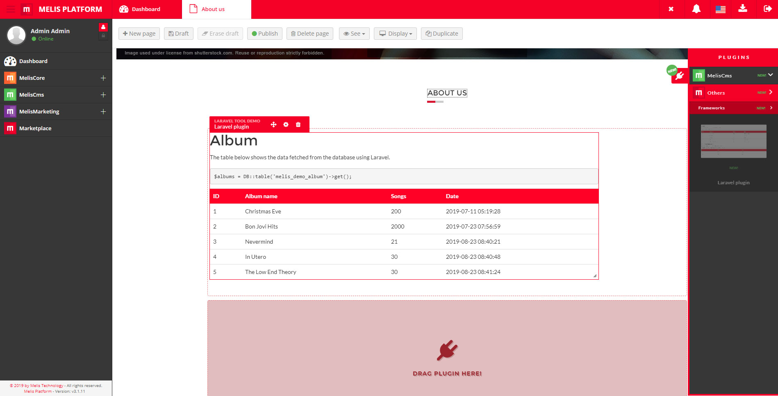Click the lock icon beside Admin Admin
778x396 pixels.
click(103, 36)
